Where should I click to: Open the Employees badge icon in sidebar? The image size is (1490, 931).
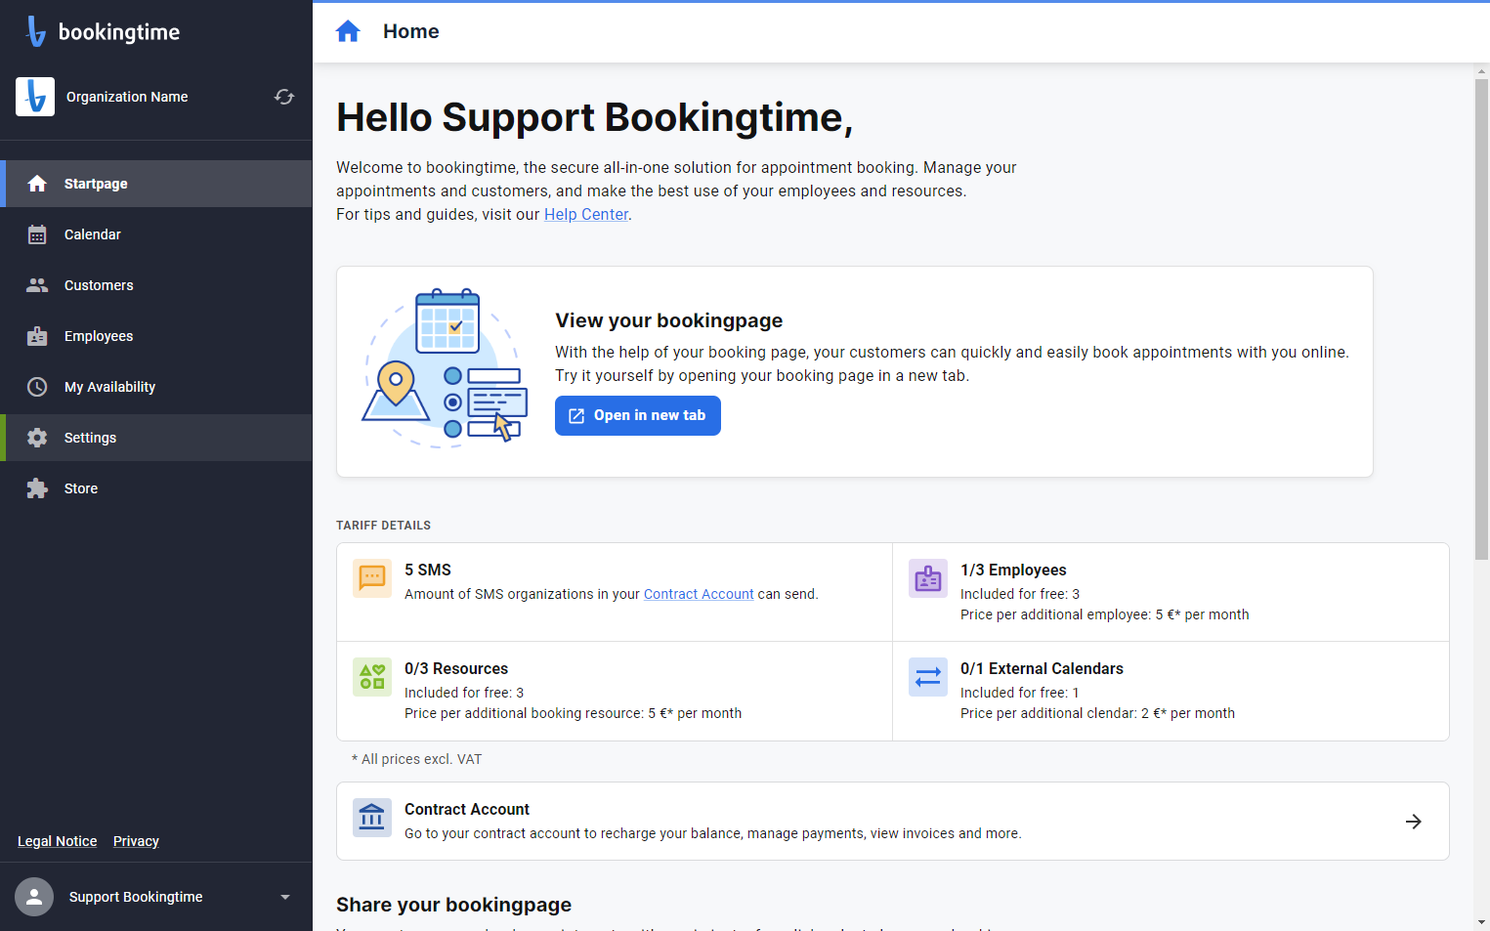(x=37, y=336)
